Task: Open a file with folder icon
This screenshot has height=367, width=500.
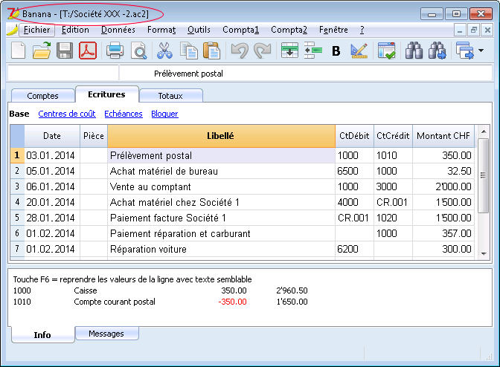Action: pos(42,51)
